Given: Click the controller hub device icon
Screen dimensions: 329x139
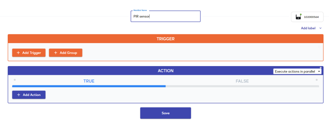Looking at the screenshot, I should [298, 17].
